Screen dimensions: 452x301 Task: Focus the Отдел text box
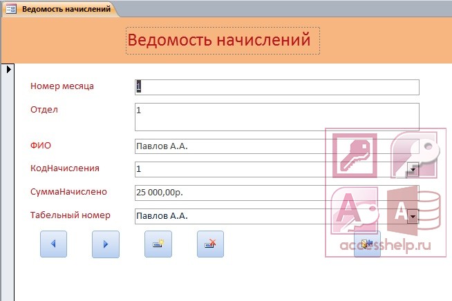[x=277, y=117]
